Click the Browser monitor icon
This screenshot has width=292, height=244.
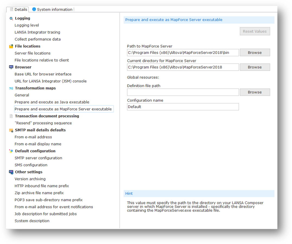pyautogui.click(x=11, y=67)
